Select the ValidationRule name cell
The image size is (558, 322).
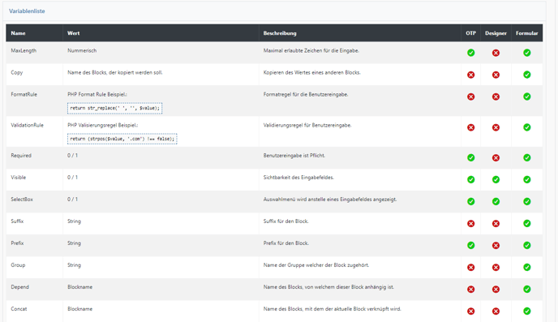pos(35,131)
